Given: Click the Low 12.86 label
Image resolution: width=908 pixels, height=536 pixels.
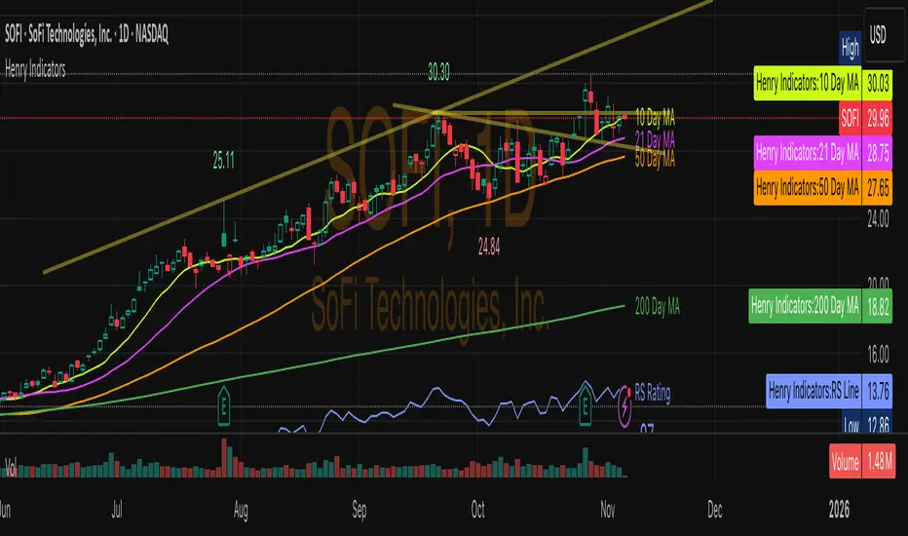Looking at the screenshot, I should point(867,424).
